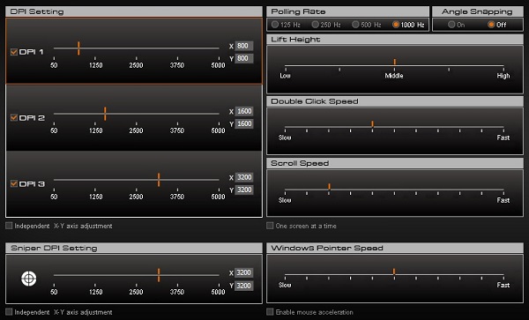Screen dimensions: 529x320
Task: Uncheck the DPI 3 checkbox
Action: pyautogui.click(x=14, y=183)
